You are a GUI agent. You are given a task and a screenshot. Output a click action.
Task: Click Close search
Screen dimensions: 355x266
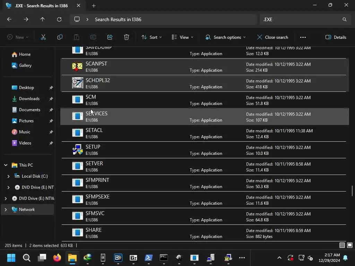272,37
